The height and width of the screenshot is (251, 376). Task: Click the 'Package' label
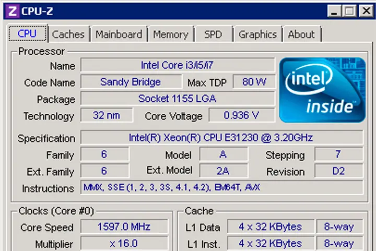click(x=56, y=100)
